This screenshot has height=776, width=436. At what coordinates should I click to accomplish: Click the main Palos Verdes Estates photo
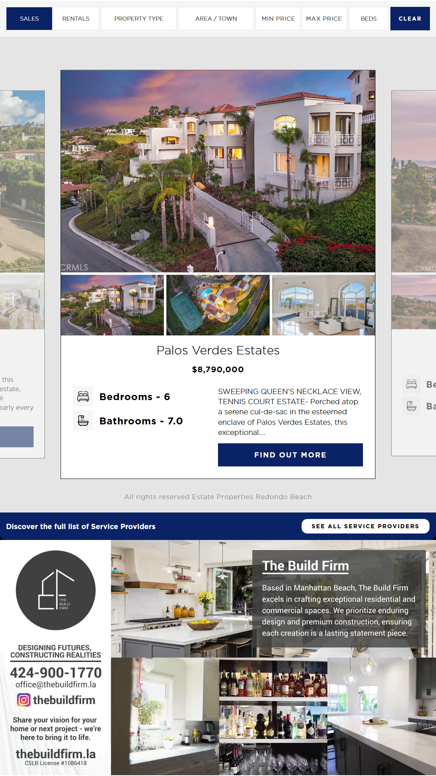point(218,171)
